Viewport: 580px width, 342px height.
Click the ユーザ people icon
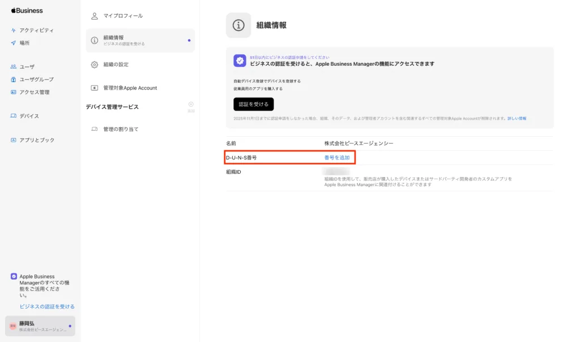tap(14, 67)
